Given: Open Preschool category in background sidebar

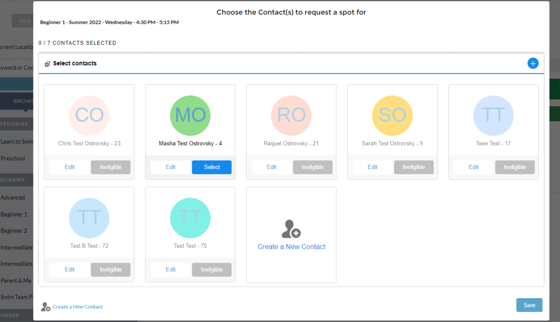Looking at the screenshot, I should [x=13, y=158].
